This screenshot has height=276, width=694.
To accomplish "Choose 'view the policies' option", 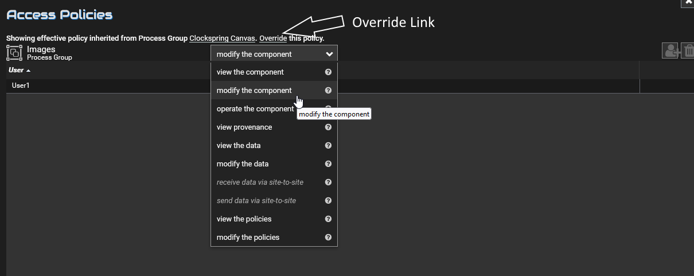I will pos(244,219).
